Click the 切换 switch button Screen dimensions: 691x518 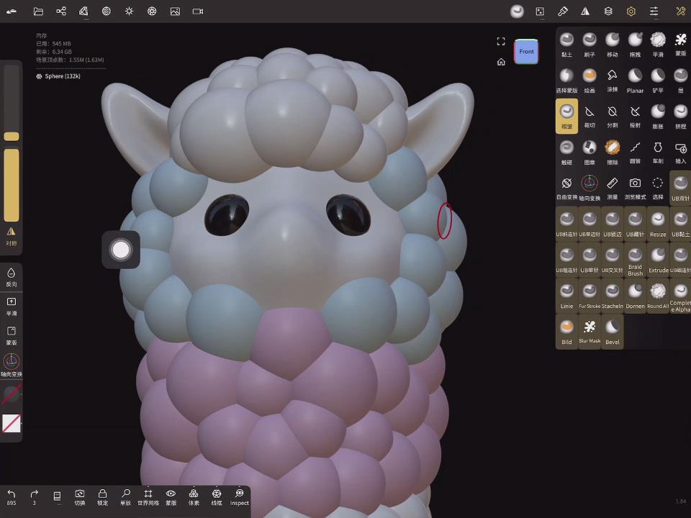(x=80, y=497)
